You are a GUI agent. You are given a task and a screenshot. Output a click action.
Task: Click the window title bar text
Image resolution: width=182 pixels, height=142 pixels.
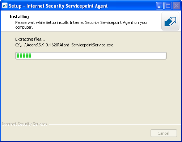pos(58,6)
